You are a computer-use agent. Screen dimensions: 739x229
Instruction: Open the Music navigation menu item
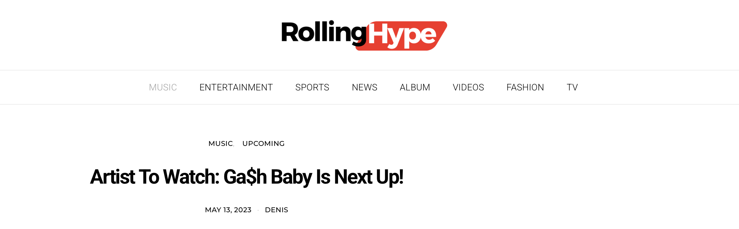click(163, 87)
